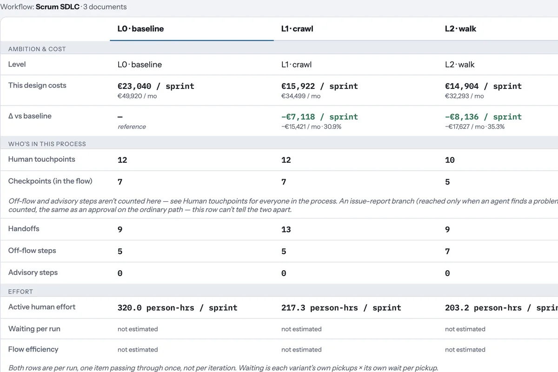Click the '€34,499 / mo' monthly cost
Viewport: 558px width, 372px height.
tap(301, 96)
